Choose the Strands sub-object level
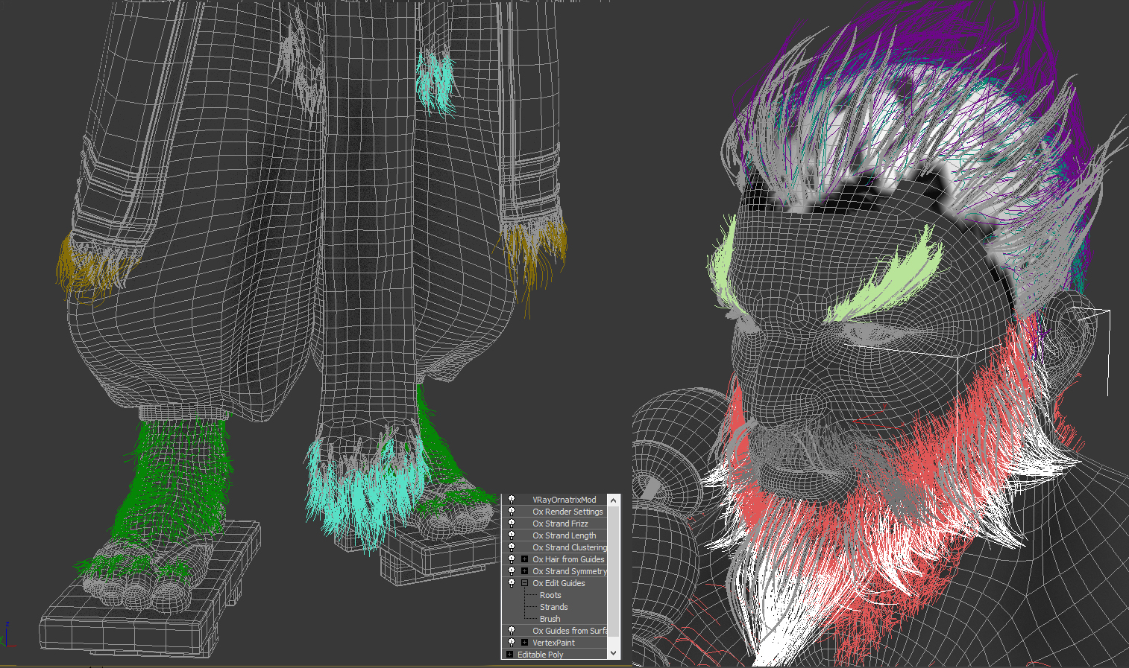This screenshot has height=668, width=1129. click(x=553, y=607)
